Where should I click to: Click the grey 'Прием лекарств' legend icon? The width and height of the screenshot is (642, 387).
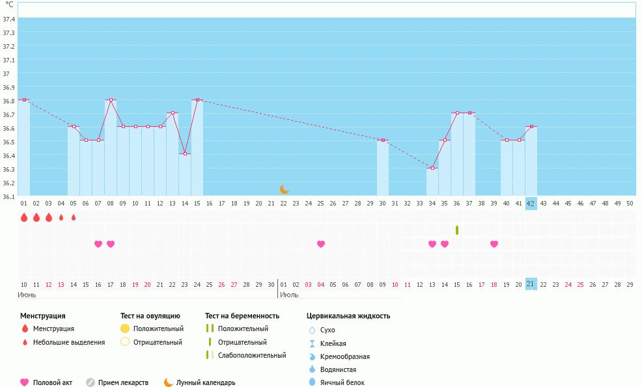tap(91, 382)
